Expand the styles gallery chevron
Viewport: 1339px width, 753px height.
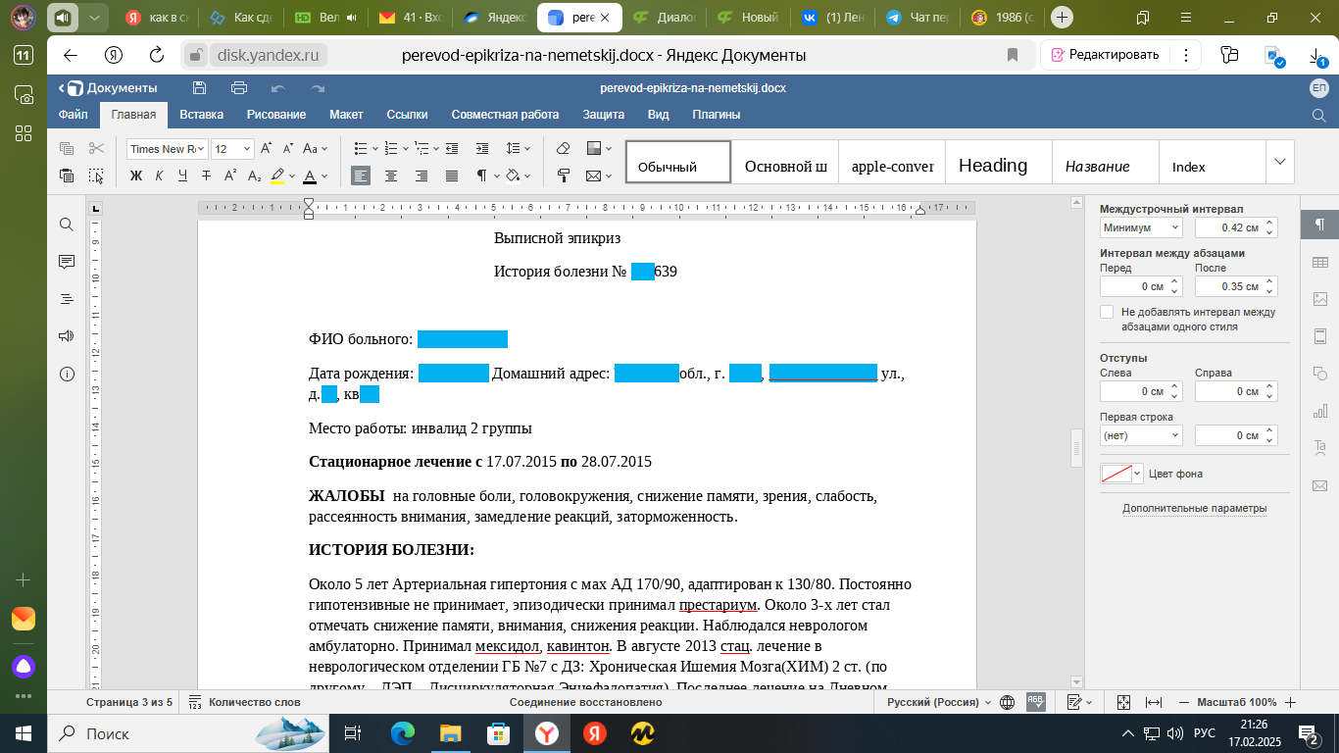1279,161
